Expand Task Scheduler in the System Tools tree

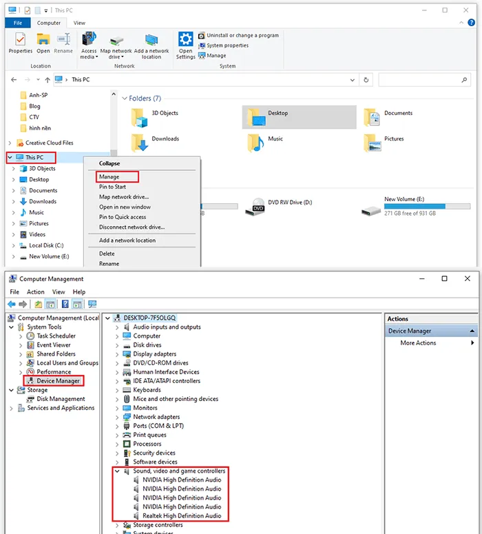pyautogui.click(x=21, y=336)
